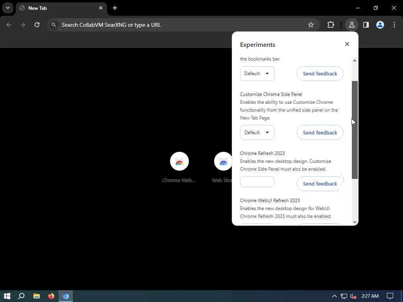Image resolution: width=403 pixels, height=302 pixels.
Task: Open Windows taskbar search
Action: [x=21, y=296]
